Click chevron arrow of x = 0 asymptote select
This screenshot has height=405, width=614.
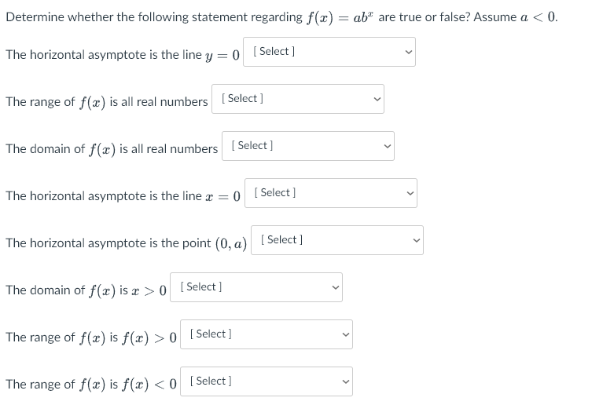(x=410, y=193)
